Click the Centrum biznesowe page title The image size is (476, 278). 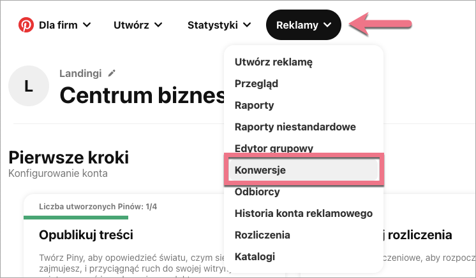pyautogui.click(x=142, y=95)
